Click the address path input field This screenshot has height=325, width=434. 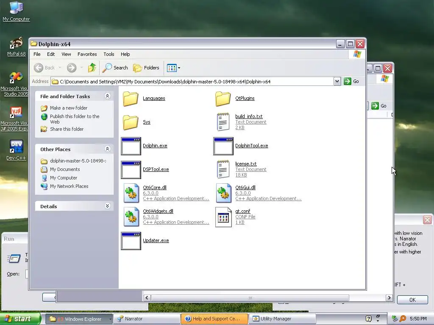click(x=192, y=82)
